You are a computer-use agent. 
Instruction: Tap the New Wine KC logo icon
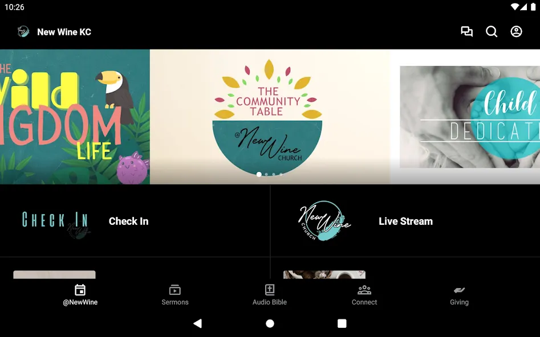click(x=23, y=32)
